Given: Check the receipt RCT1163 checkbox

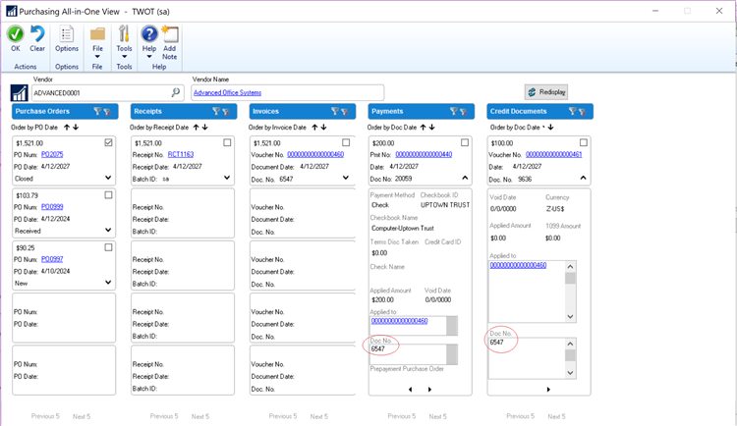Looking at the screenshot, I should (227, 142).
